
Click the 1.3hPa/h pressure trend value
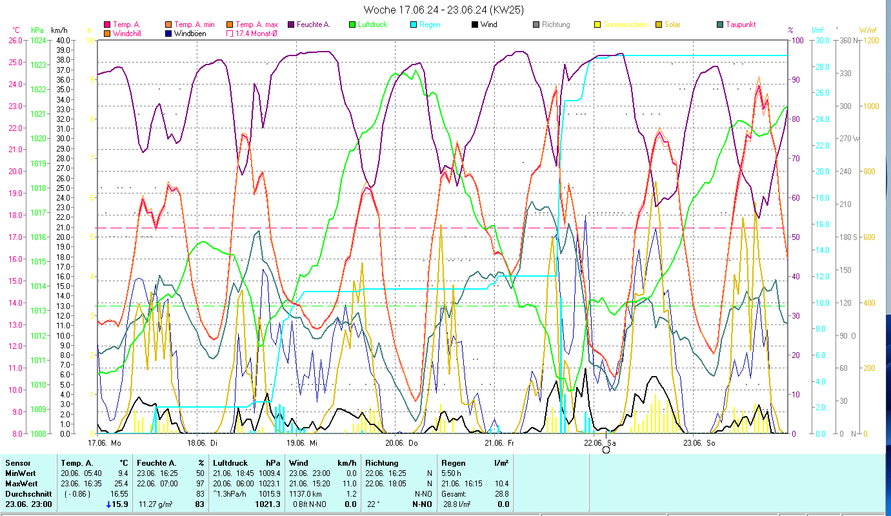coord(229,494)
